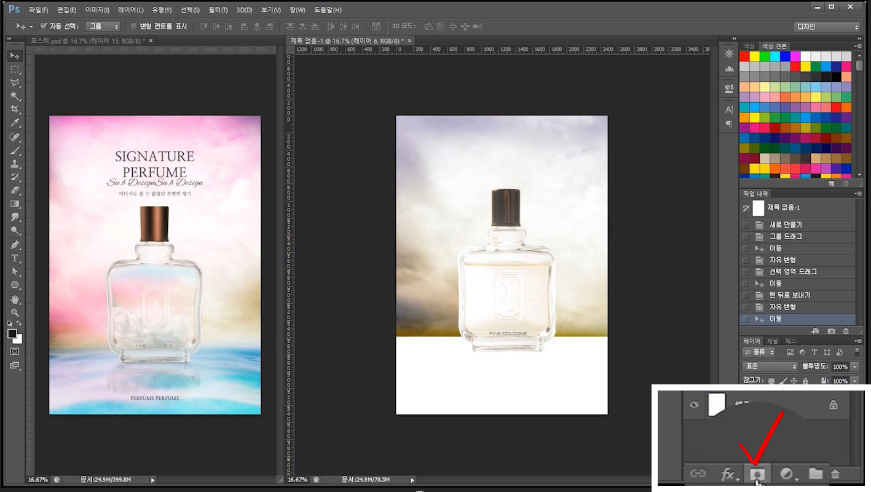871x492 pixels.
Task: Open the 표준 blend mode dropdown
Action: point(770,367)
